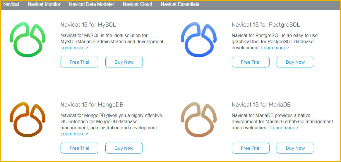Click Buy Now for Navicat for MySQL
Image resolution: width=341 pixels, height=162 pixels.
(124, 62)
